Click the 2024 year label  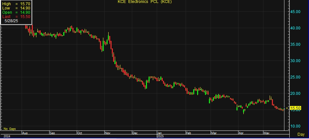(x=7, y=136)
